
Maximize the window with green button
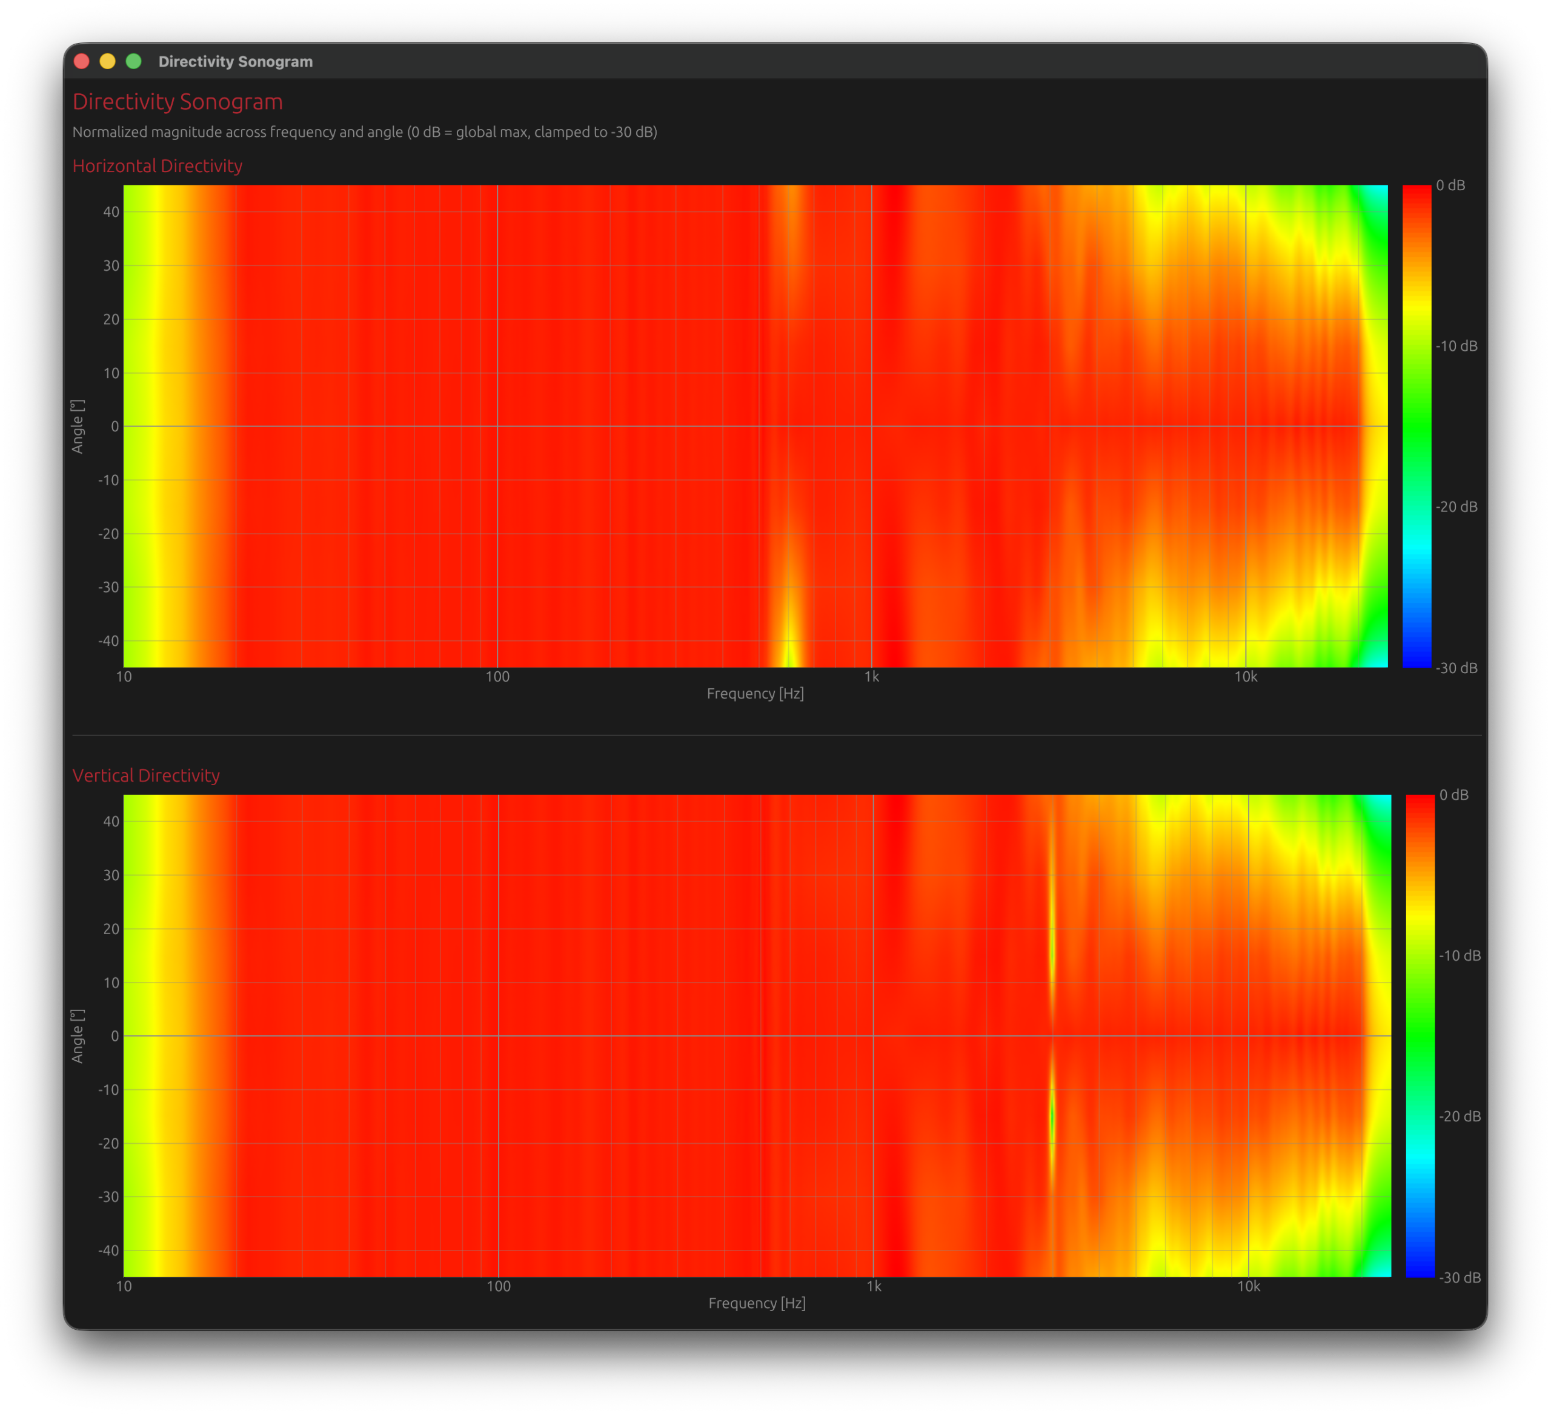point(134,62)
